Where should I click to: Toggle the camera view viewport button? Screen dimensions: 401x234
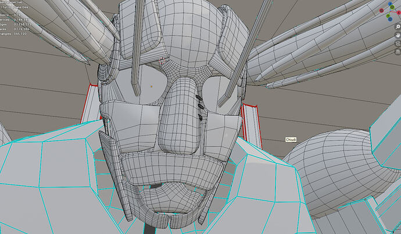point(398,43)
